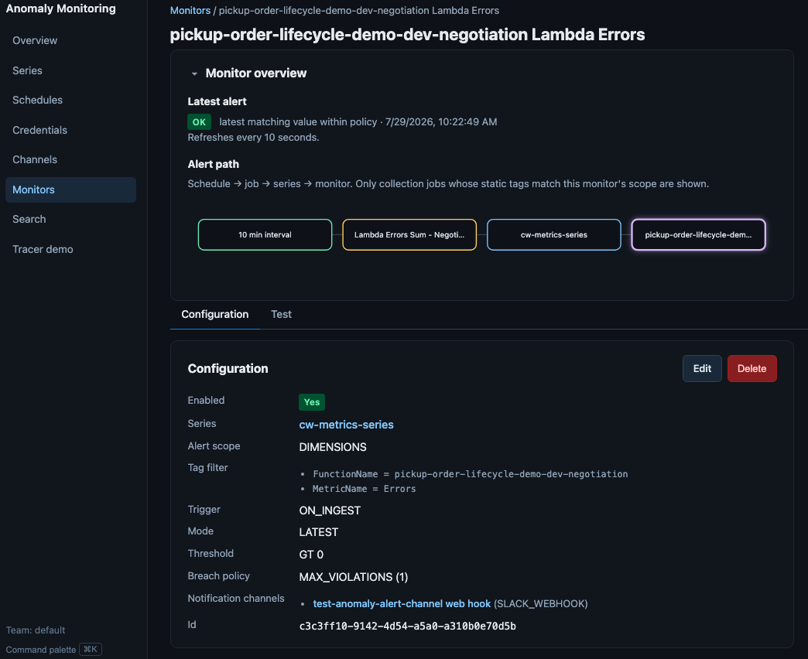Image resolution: width=808 pixels, height=659 pixels.
Task: Click the MetricName = Errors filter line
Action: [x=364, y=489]
